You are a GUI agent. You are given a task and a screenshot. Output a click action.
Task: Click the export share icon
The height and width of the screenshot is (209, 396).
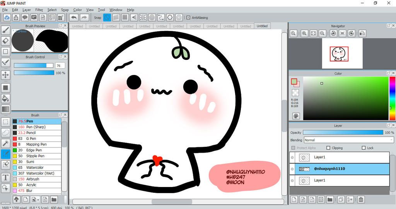coord(16,18)
